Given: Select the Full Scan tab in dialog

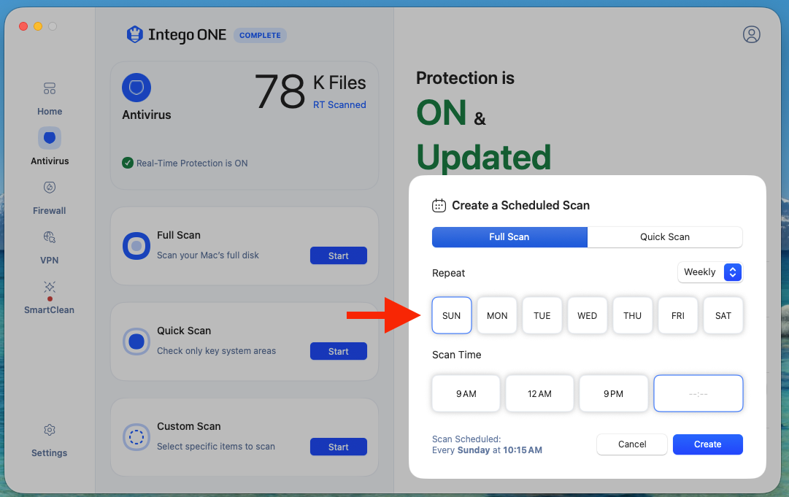Looking at the screenshot, I should (x=509, y=237).
